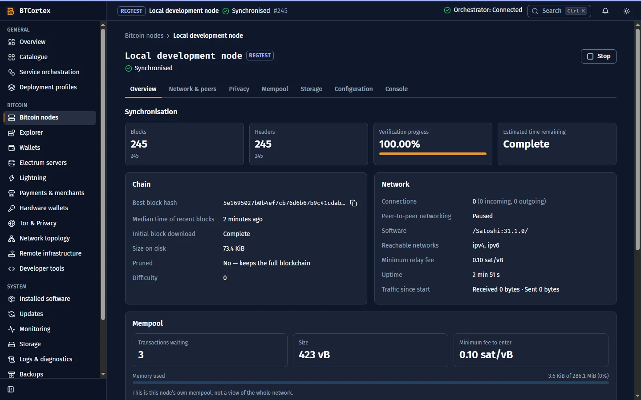Click the Lightning bolt icon
Screen dimensions: 641x400
pos(12,178)
